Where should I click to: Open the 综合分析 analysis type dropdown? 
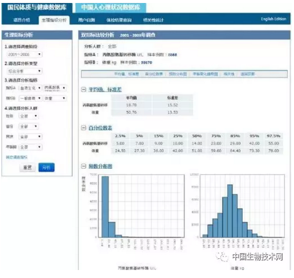click(x=24, y=71)
